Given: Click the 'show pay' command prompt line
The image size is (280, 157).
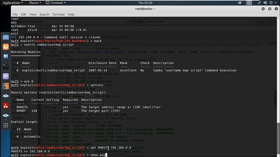Looking at the screenshot, I should click(x=59, y=155).
